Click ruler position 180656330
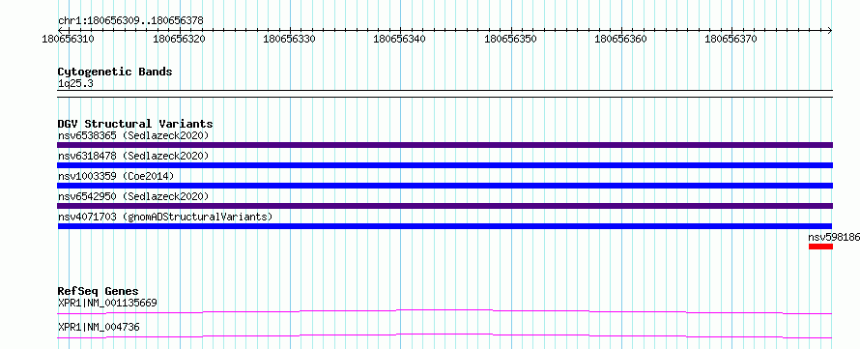The width and height of the screenshot is (860, 349). [289, 39]
